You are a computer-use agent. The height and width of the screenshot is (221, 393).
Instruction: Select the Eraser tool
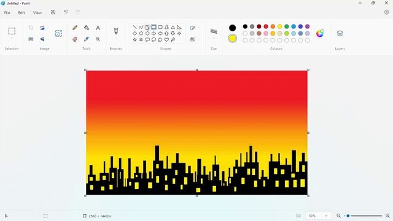(75, 39)
